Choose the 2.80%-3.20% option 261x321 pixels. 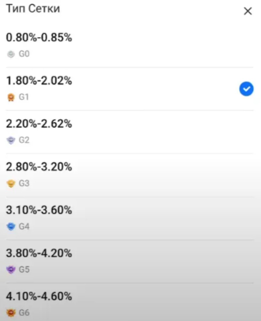tap(39, 167)
